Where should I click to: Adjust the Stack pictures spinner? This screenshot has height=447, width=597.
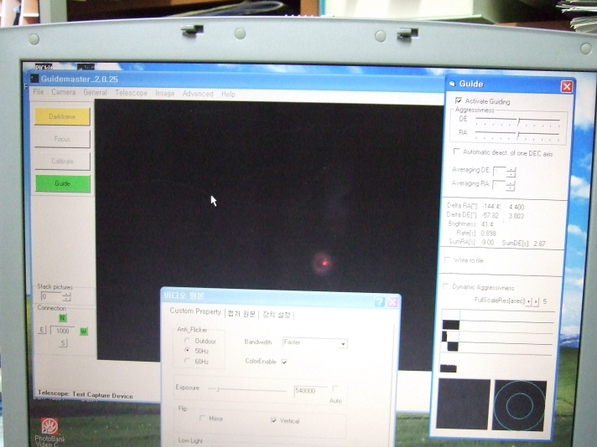(x=66, y=296)
